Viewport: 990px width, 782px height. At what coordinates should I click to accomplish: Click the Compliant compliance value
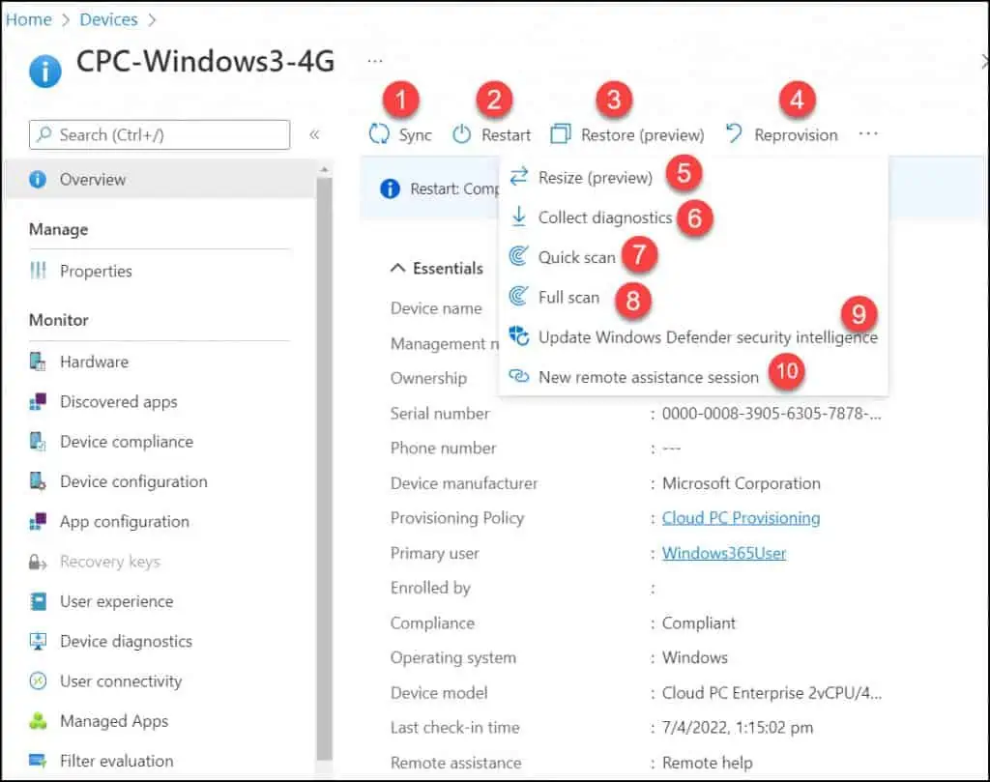[698, 623]
